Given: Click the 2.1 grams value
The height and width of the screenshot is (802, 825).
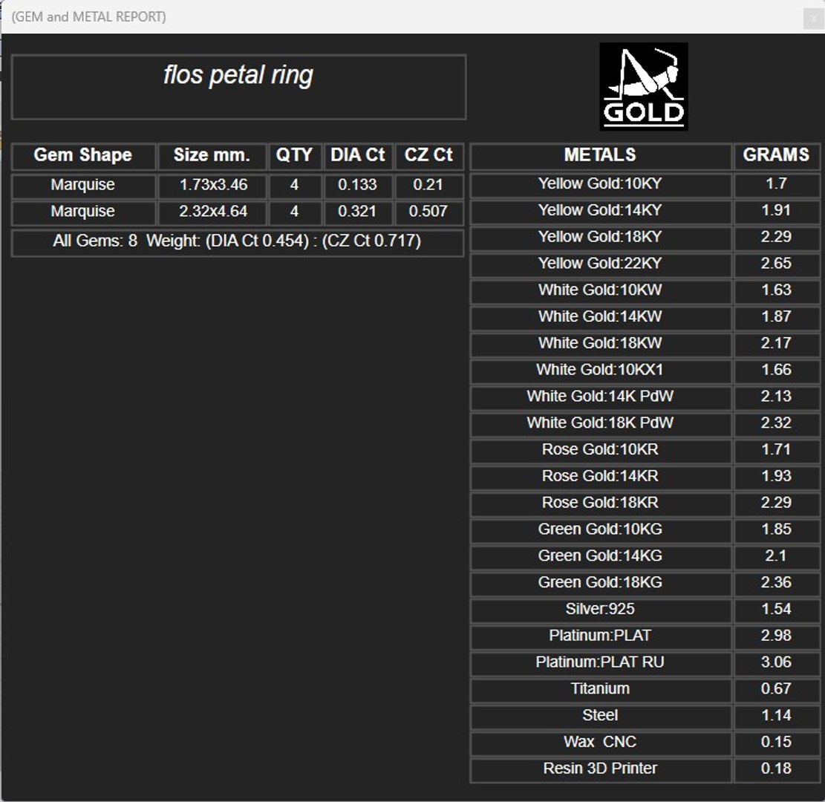Looking at the screenshot, I should (x=776, y=557).
